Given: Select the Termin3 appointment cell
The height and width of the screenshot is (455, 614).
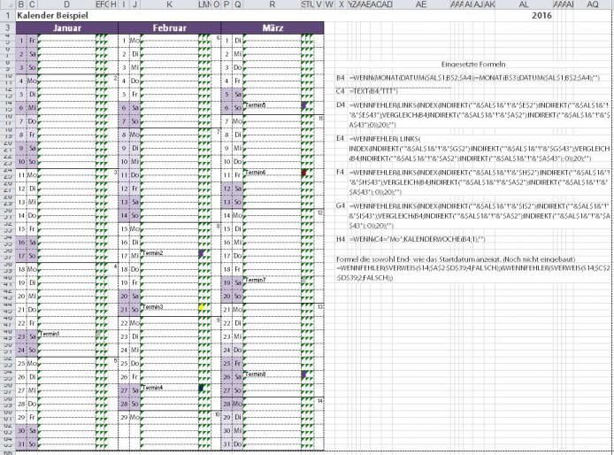Looking at the screenshot, I should tap(170, 307).
